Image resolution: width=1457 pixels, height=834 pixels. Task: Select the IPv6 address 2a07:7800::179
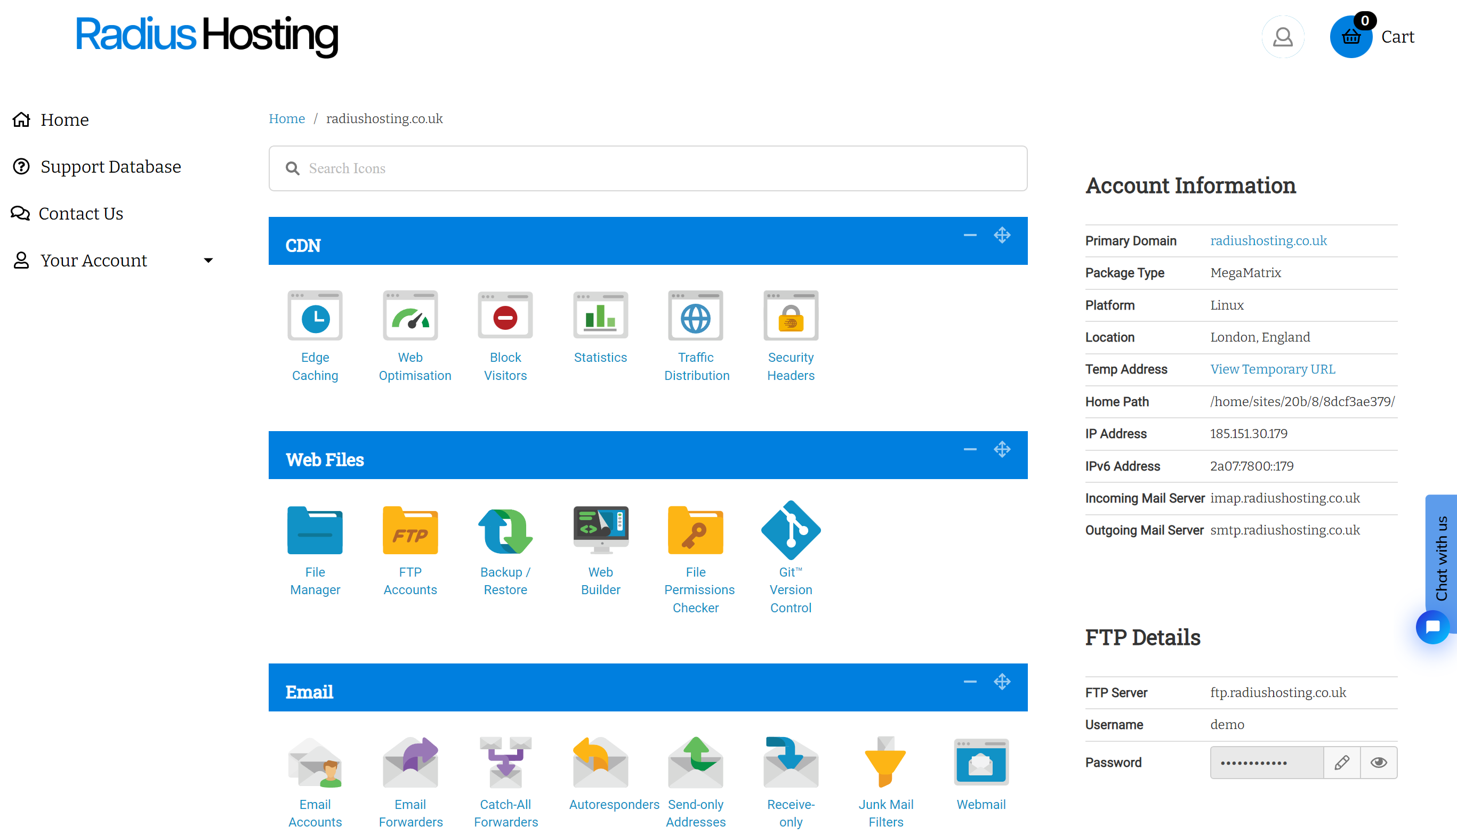coord(1252,466)
